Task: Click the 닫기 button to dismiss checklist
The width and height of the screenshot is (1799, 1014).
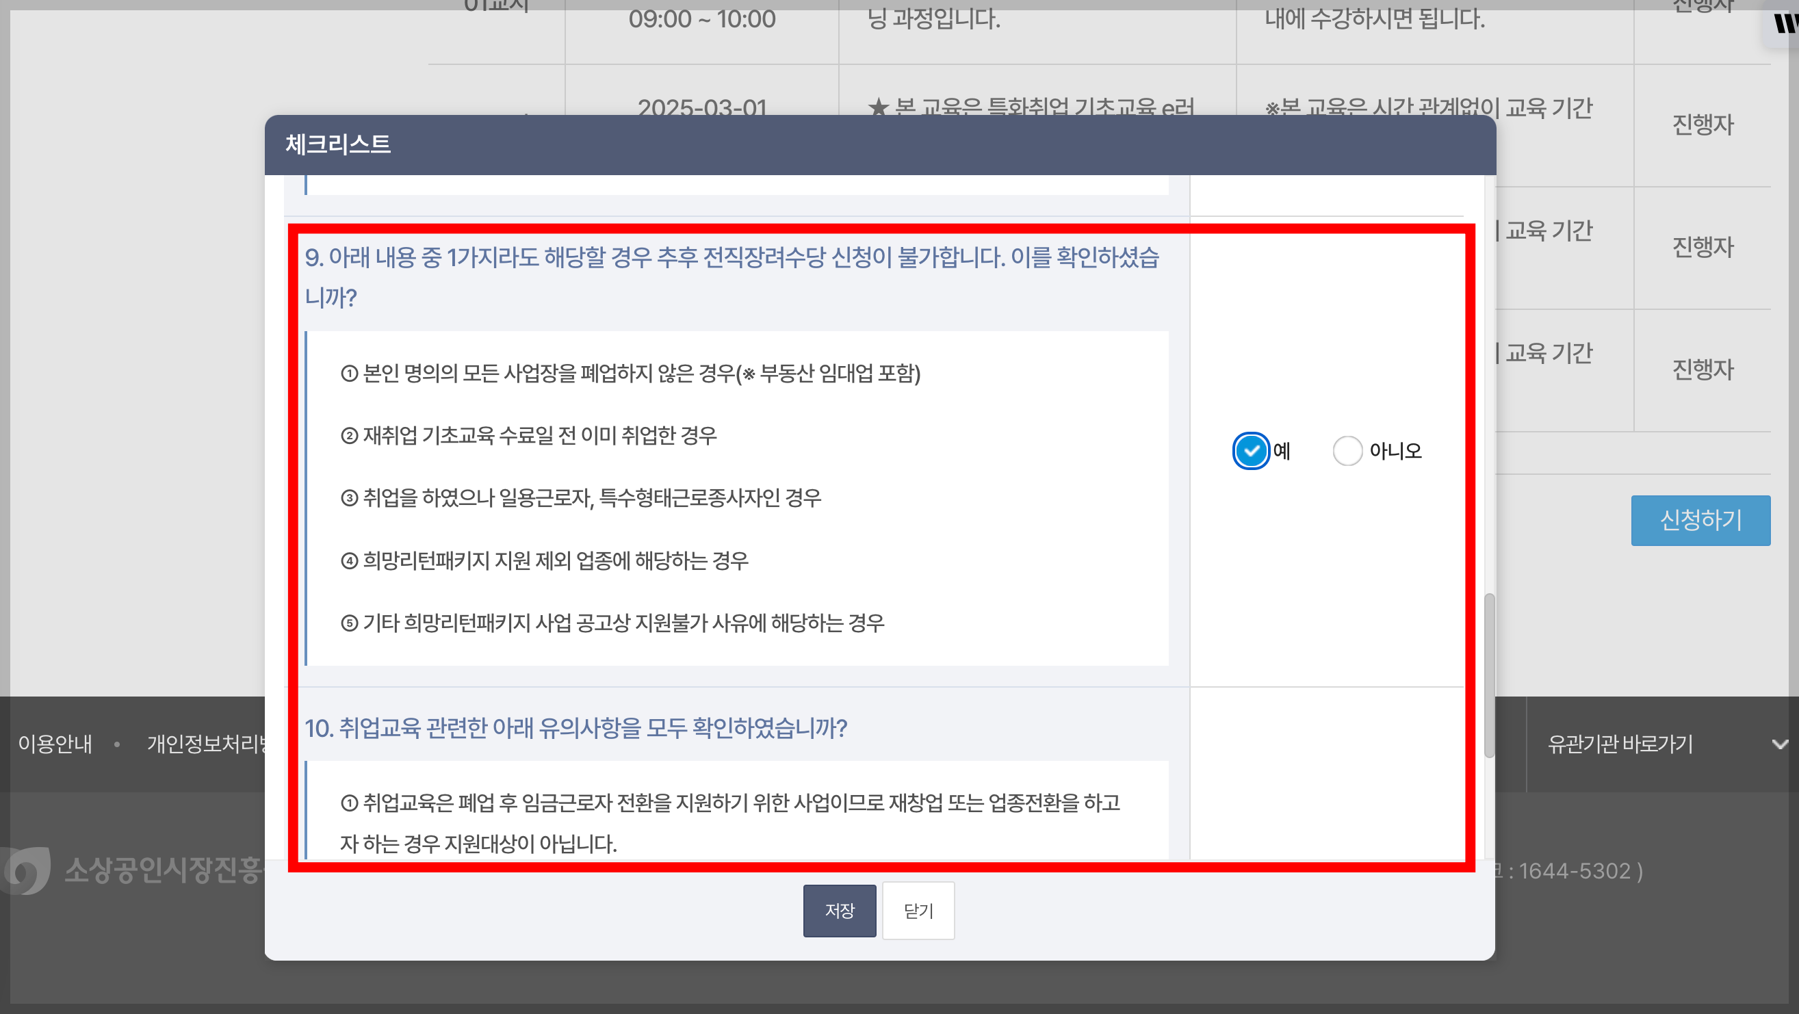Action: point(918,910)
